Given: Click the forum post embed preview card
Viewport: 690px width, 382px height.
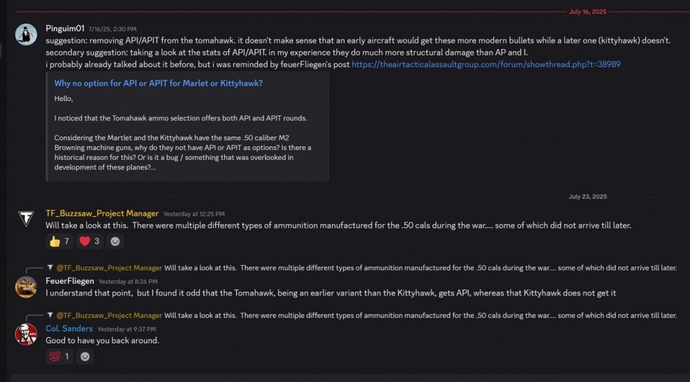Looking at the screenshot, I should (187, 138).
